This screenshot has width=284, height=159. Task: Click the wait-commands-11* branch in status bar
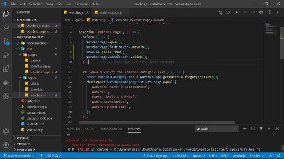(x=20, y=155)
